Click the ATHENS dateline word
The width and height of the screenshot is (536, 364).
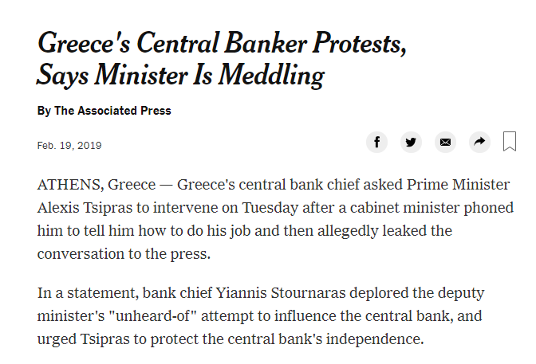[x=70, y=185]
